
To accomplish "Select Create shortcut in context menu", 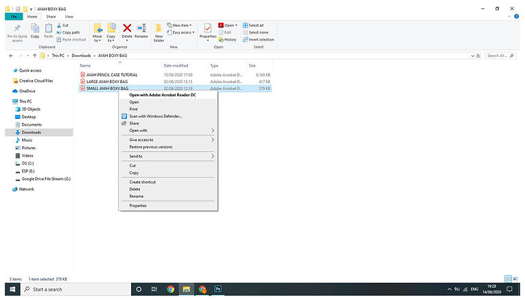I will [x=167, y=182].
